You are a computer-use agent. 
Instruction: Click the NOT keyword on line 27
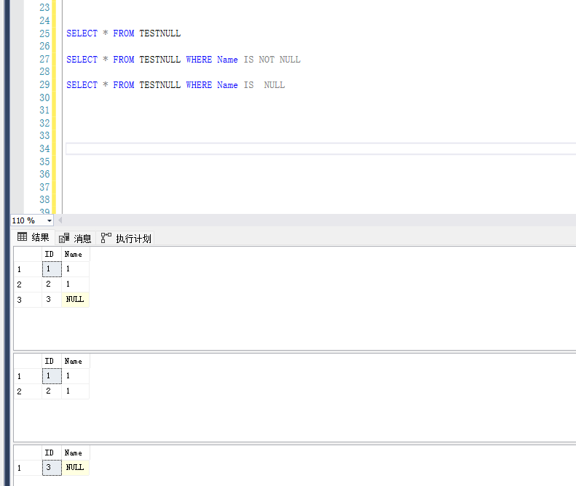click(267, 60)
